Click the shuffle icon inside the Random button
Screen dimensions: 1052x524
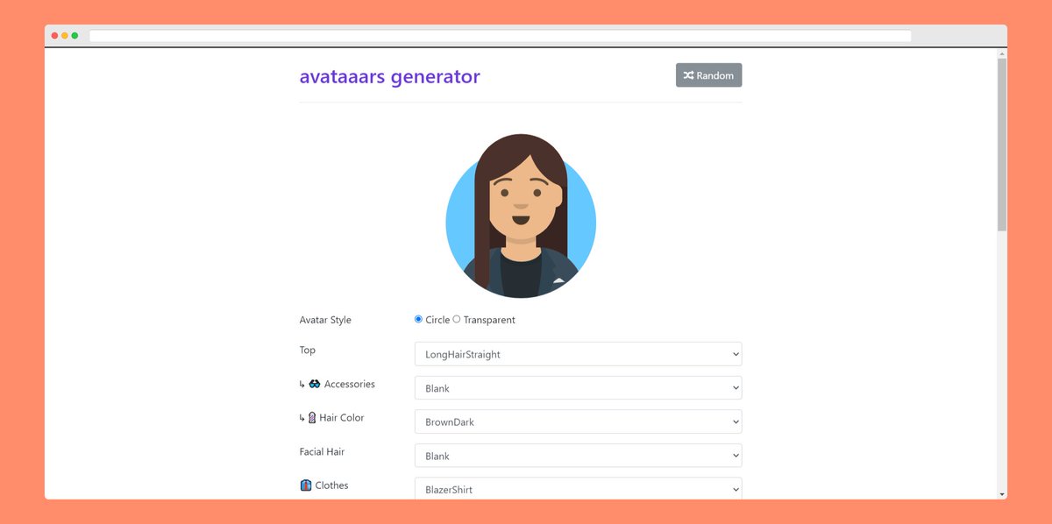(687, 75)
